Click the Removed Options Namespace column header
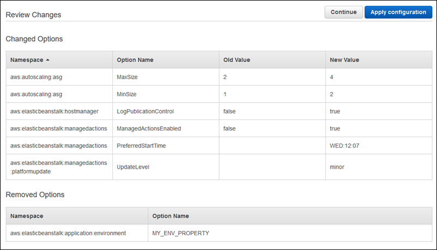 pyautogui.click(x=27, y=216)
